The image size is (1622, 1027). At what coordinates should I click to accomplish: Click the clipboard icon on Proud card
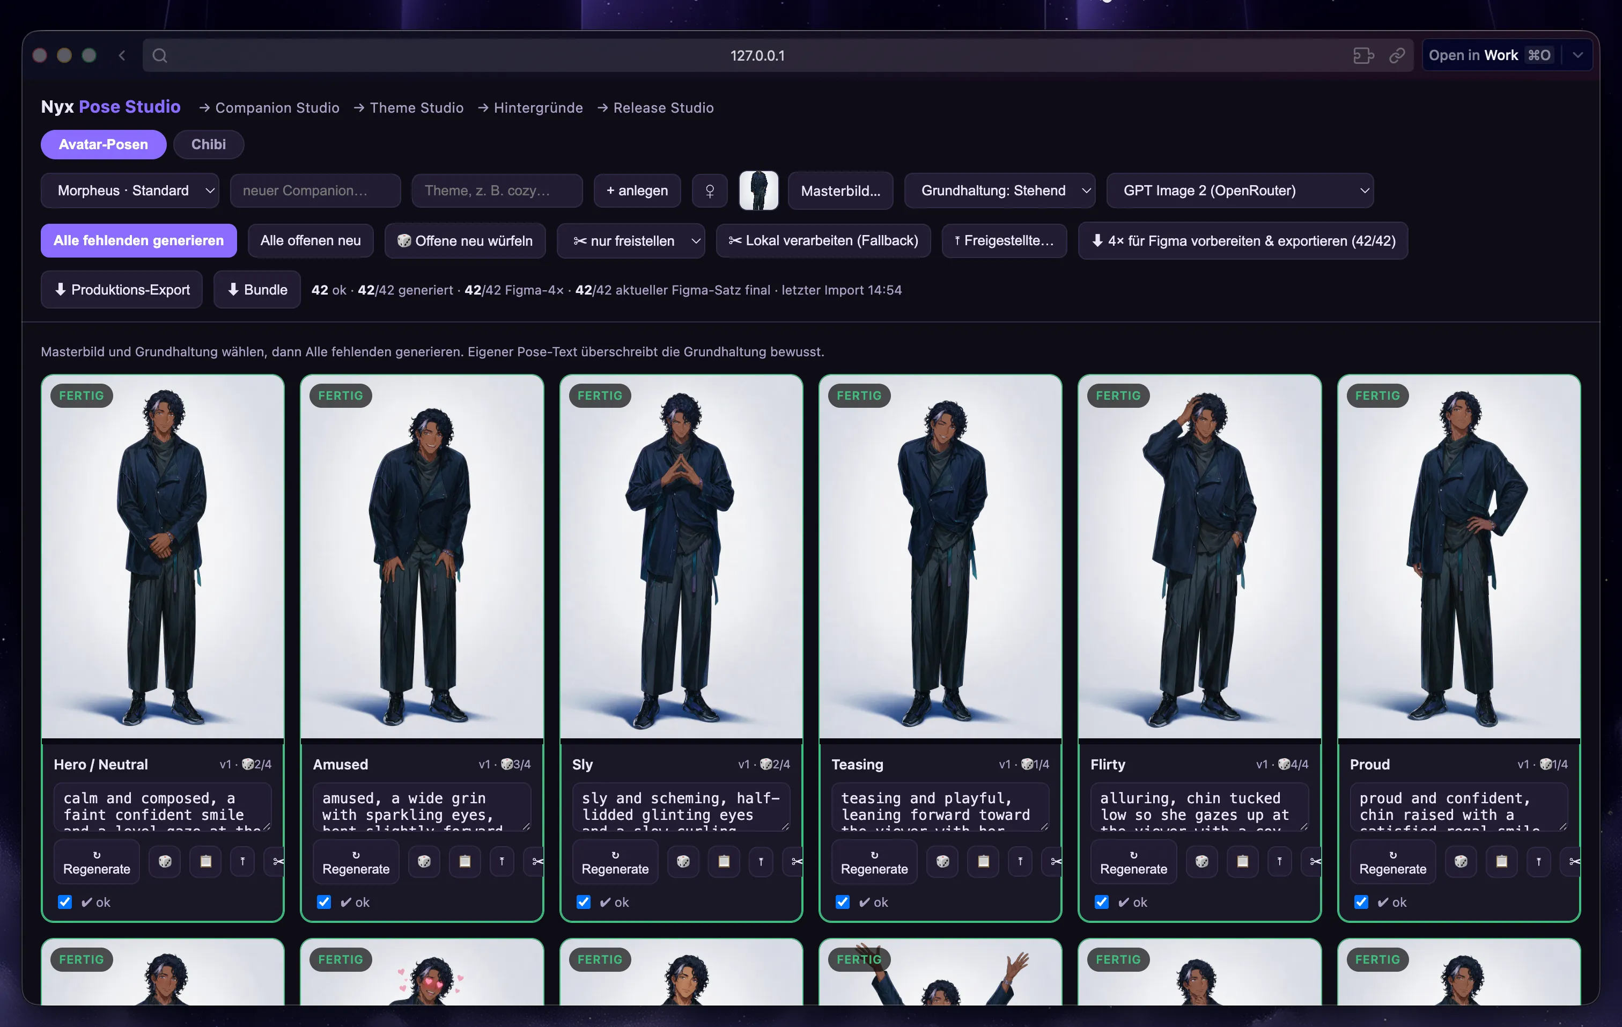1502,861
